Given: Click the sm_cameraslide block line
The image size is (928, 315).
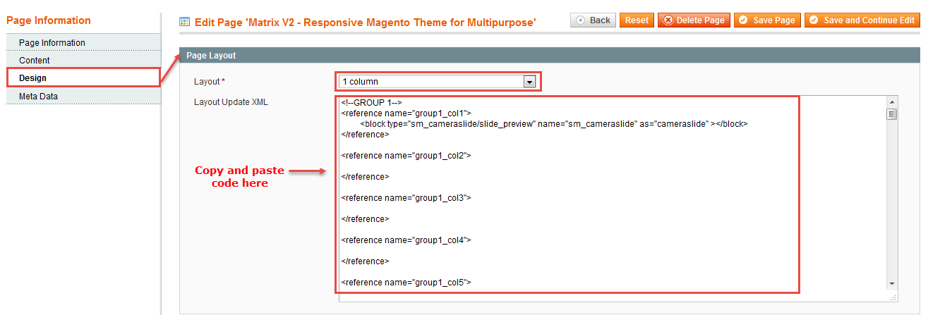Looking at the screenshot, I should (553, 124).
